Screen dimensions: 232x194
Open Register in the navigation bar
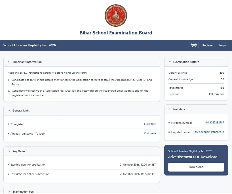[x=208, y=46]
